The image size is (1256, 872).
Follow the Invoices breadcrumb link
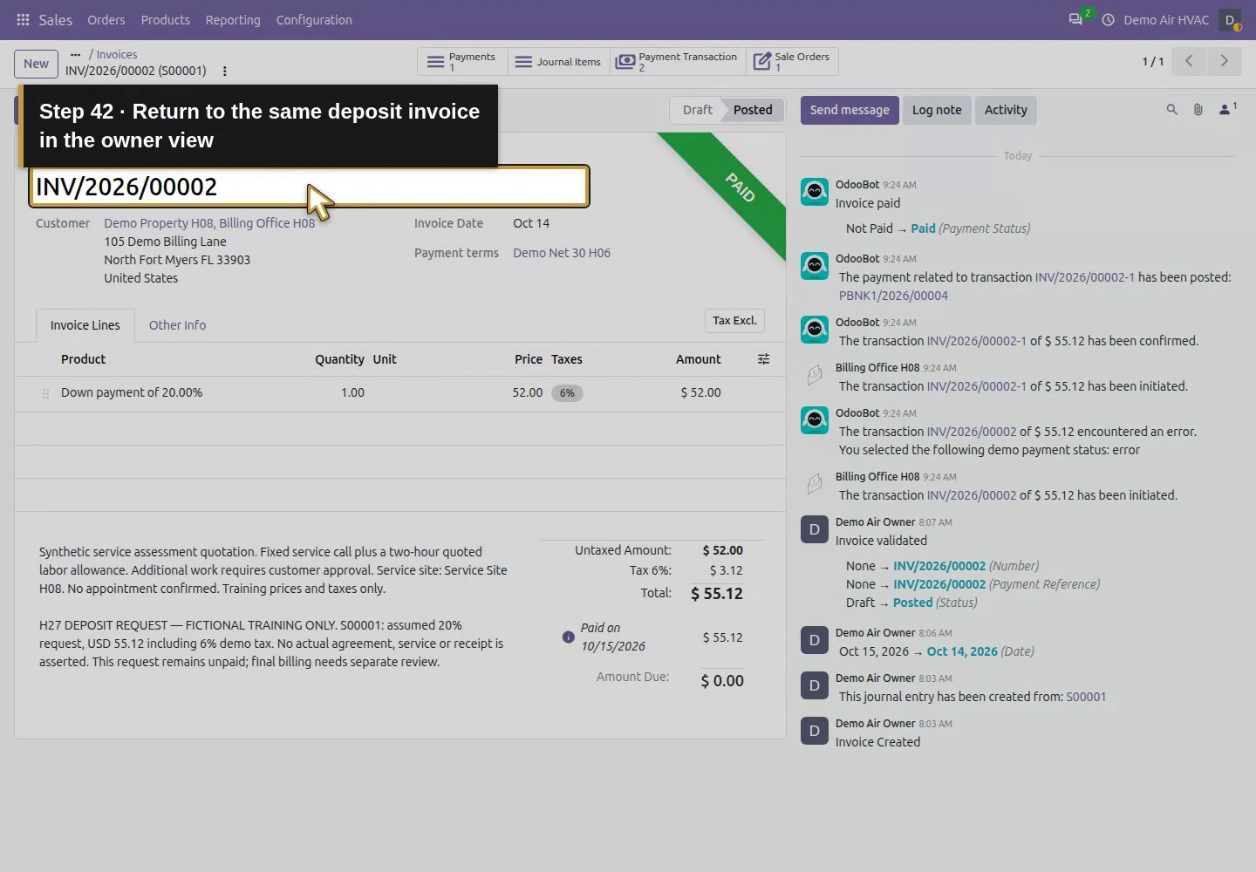117,54
